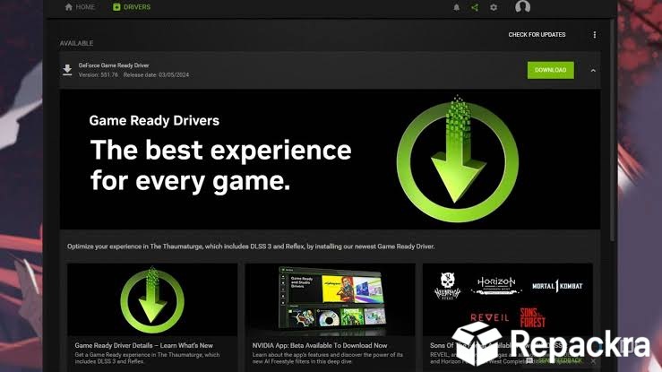Open the Horizon and Mortal Kombat games thumbnail
This screenshot has height=372, width=662.
[x=508, y=299]
